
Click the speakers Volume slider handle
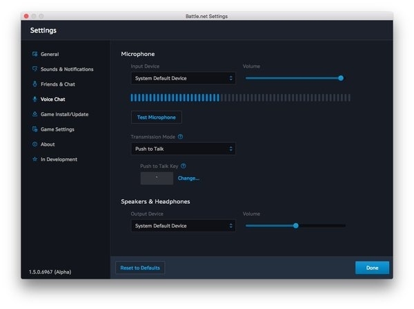tap(296, 225)
